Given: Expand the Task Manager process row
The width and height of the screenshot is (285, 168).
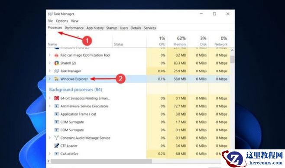Looking at the screenshot, I should pyautogui.click(x=50, y=71).
